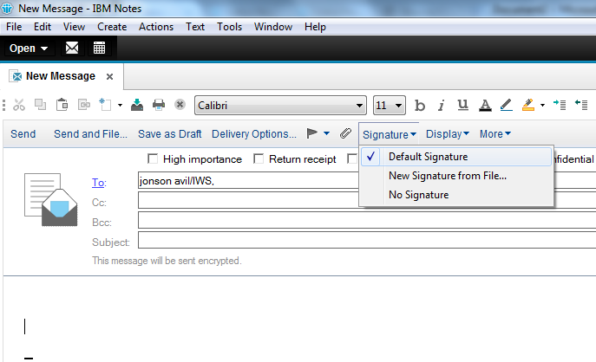The image size is (596, 362).
Task: Expand the highlighter dropdown arrow
Action: tap(542, 105)
